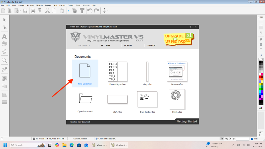Expand the small blue arrow in toolbar
Image resolution: width=265 pixels, height=149 pixels.
(69, 11)
